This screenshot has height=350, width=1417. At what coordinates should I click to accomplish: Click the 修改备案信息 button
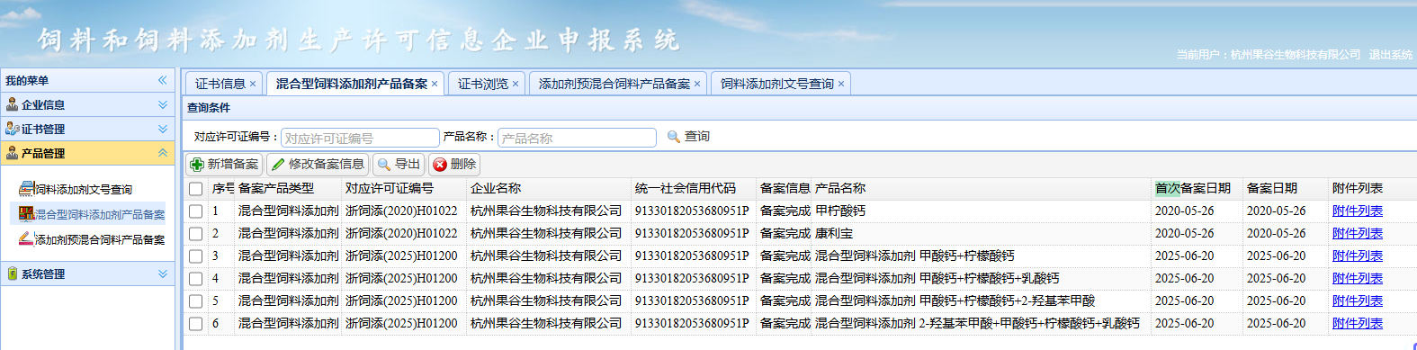click(318, 165)
